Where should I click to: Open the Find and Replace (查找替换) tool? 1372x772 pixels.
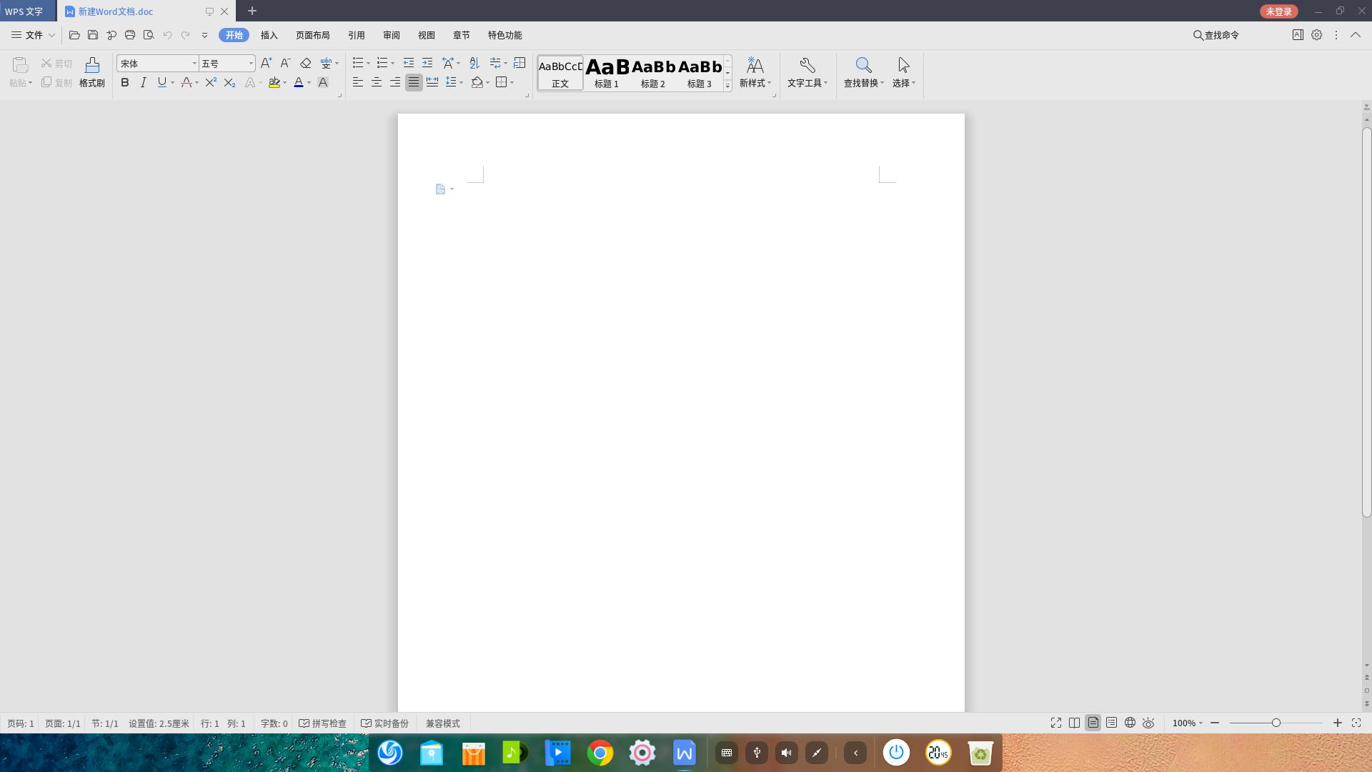pyautogui.click(x=863, y=72)
